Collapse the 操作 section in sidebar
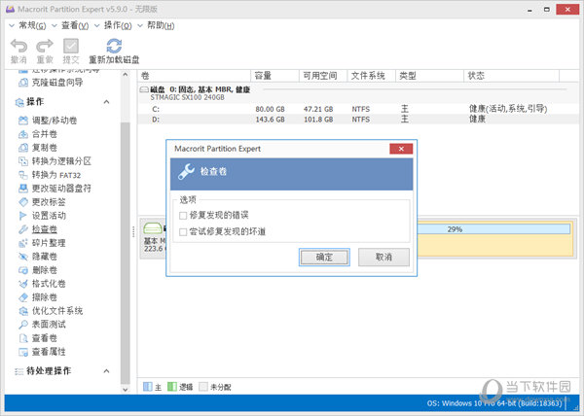The height and width of the screenshot is (416, 584). coord(108,101)
